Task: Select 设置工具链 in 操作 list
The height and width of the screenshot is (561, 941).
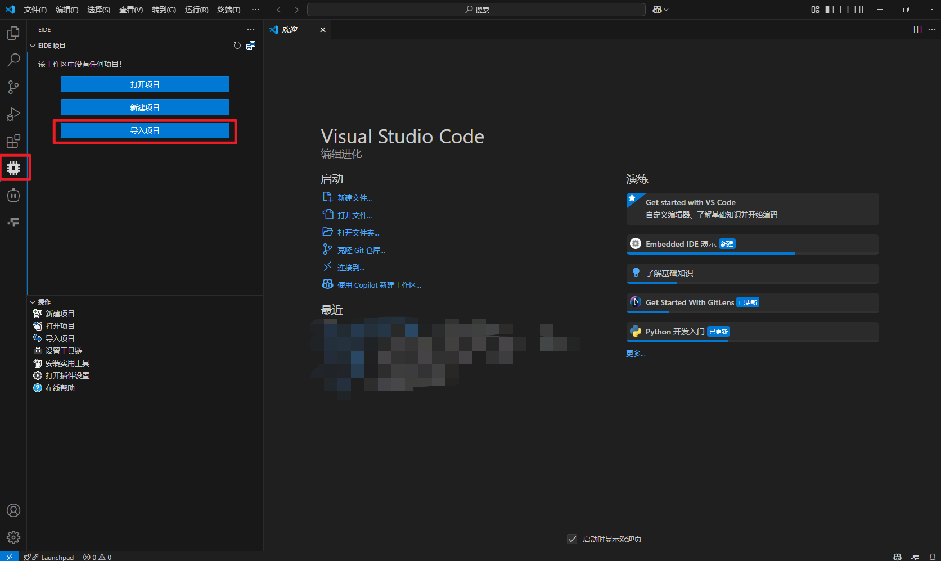Action: point(64,351)
